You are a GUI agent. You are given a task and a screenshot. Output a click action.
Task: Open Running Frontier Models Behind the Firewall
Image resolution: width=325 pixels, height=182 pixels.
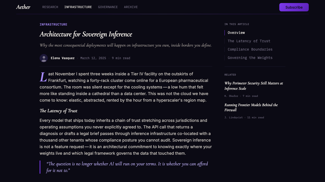[251, 107]
